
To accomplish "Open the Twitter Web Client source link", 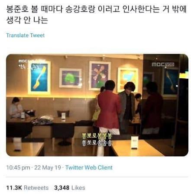I will point(89,167).
